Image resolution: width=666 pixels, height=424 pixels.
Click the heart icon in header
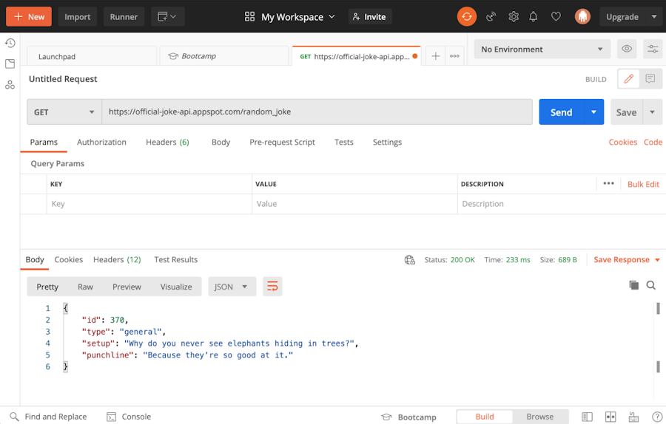tap(556, 16)
